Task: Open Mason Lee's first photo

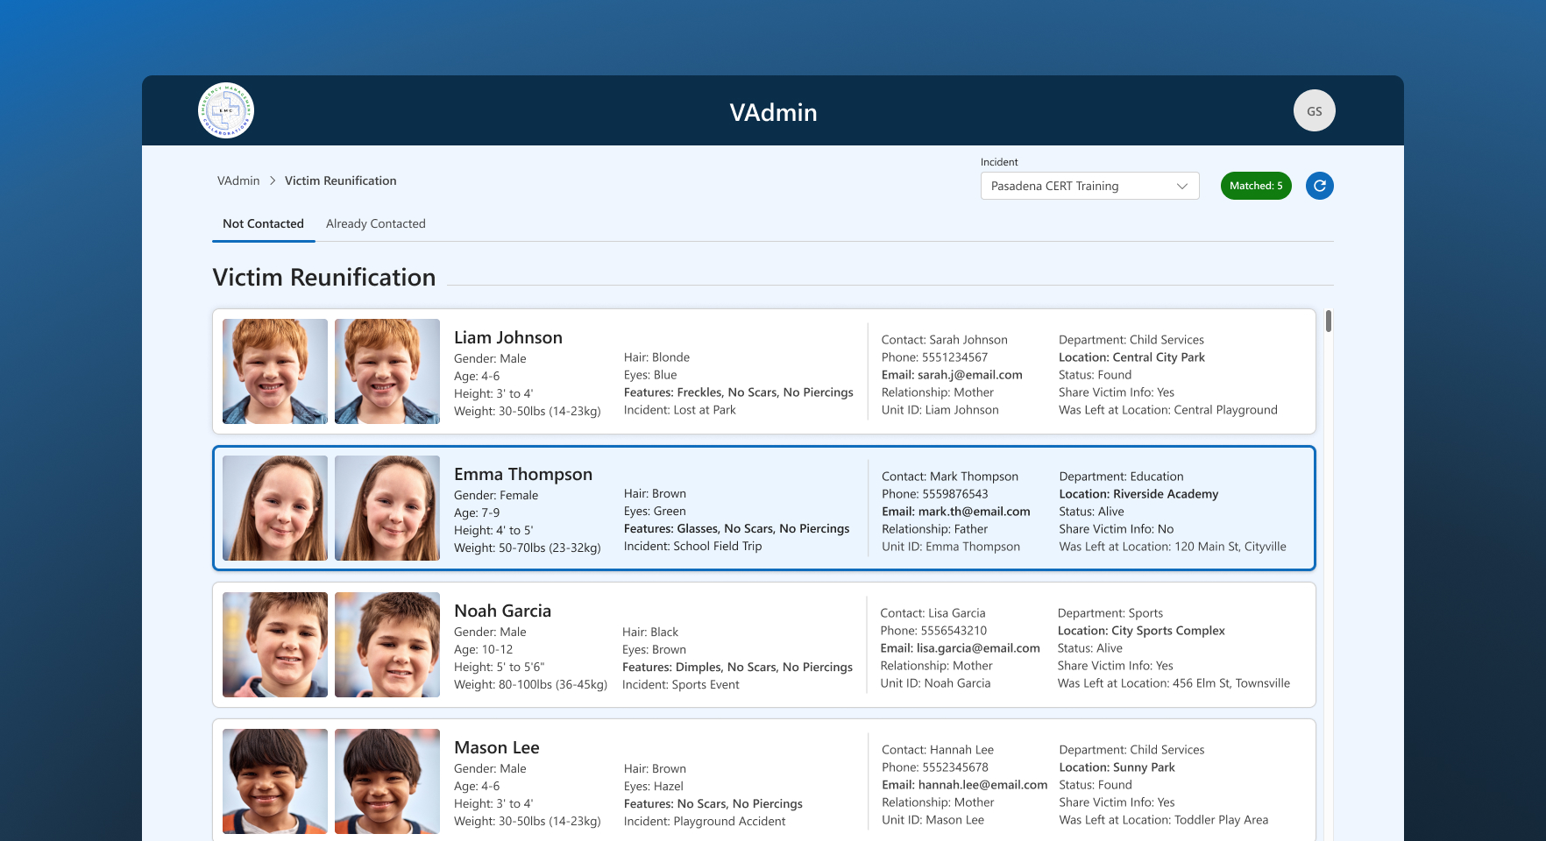Action: click(275, 781)
